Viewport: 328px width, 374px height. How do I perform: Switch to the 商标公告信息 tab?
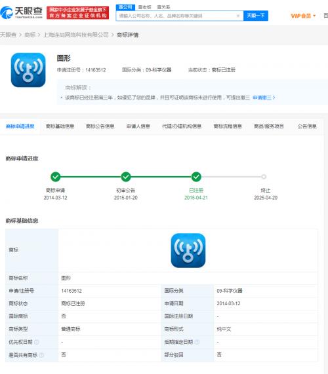tap(100, 126)
